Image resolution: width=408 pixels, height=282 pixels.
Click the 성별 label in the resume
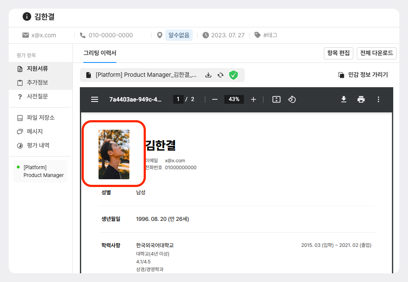coord(106,193)
